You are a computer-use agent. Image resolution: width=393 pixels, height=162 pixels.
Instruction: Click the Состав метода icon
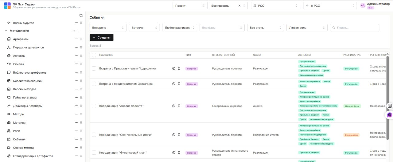click(9, 148)
